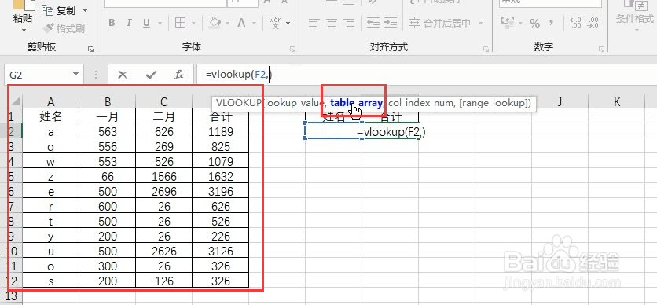Decrease indent
Viewport: 657px width, 305px height.
(x=373, y=22)
